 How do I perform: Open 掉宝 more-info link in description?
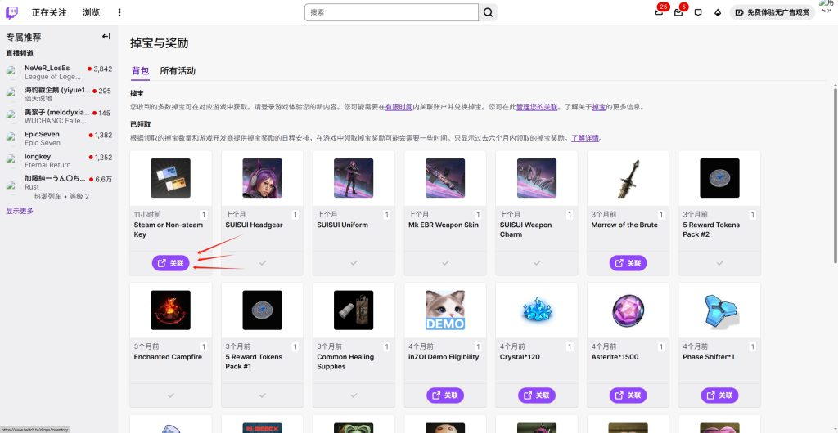click(598, 107)
